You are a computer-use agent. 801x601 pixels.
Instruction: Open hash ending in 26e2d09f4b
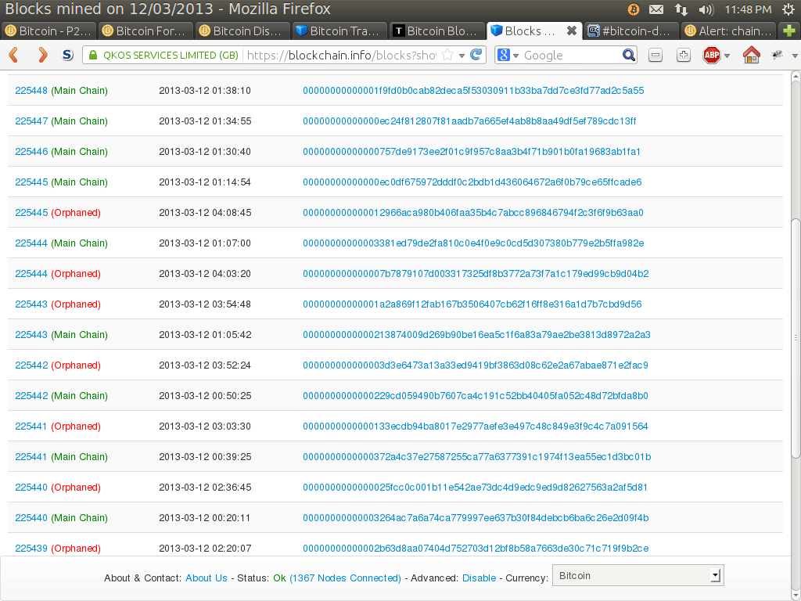click(x=476, y=518)
